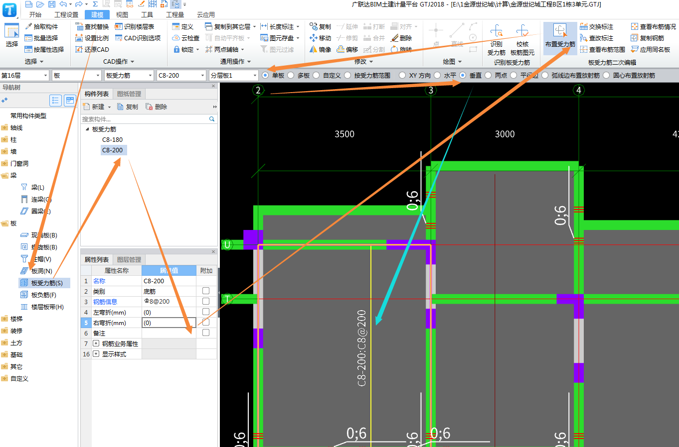Viewport: 679px width, 447px height.
Task: Select C8-180 in component list
Action: pyautogui.click(x=112, y=139)
